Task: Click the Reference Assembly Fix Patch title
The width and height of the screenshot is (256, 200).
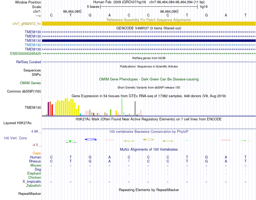Action: [x=148, y=20]
